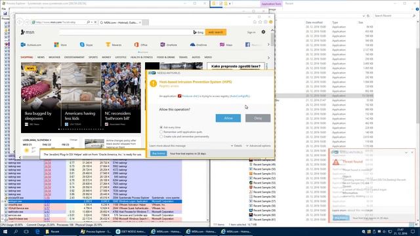This screenshot has height=236, width=420.
Task: Open MSN settings gear icon
Action: tap(263, 32)
